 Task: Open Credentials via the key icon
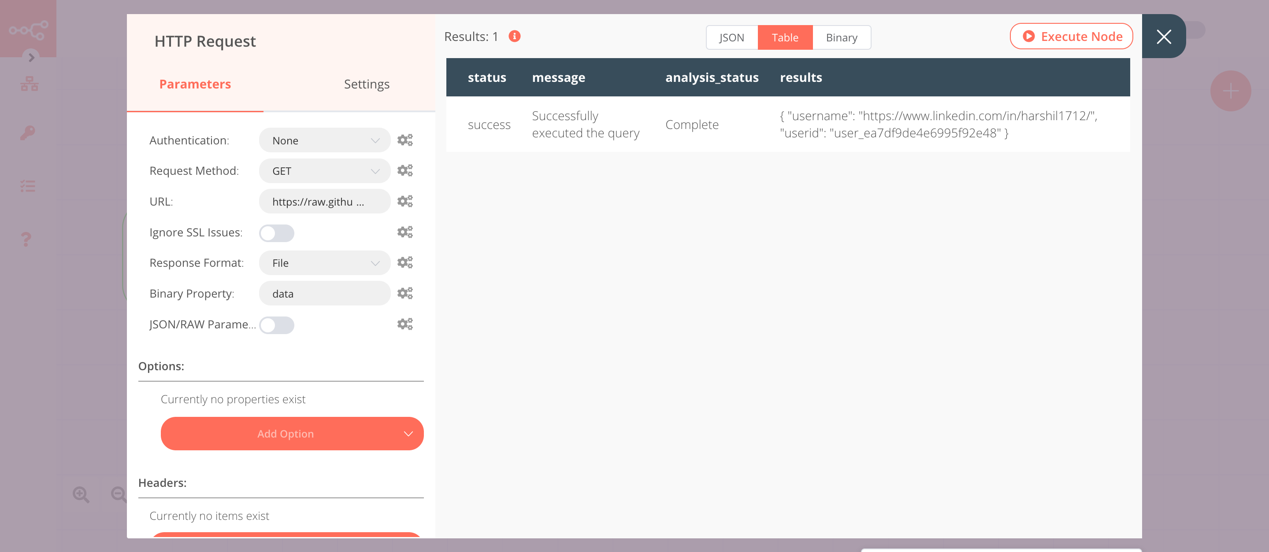point(28,133)
